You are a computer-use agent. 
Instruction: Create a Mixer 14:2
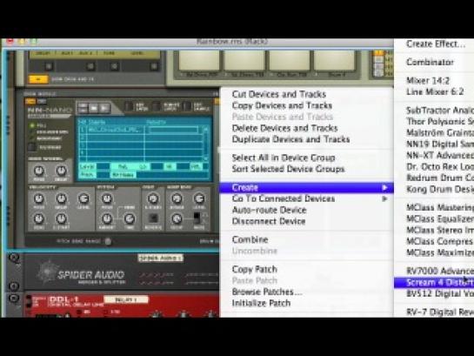point(428,81)
